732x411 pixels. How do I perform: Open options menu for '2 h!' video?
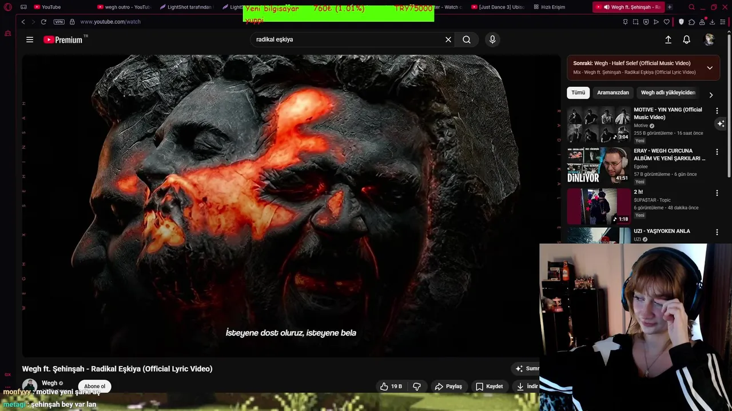717,193
